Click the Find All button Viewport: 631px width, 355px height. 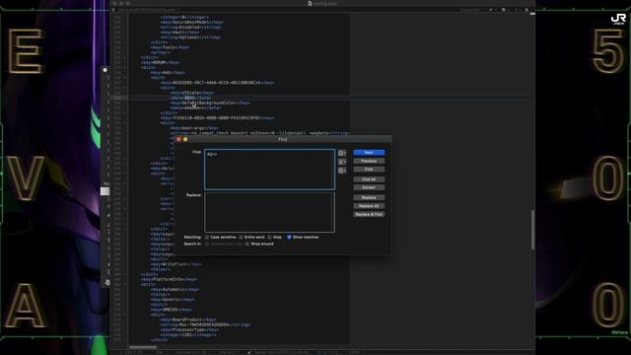click(x=369, y=179)
